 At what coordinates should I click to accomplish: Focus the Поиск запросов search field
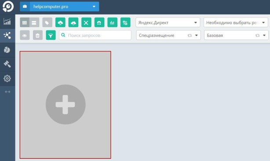click(x=95, y=35)
